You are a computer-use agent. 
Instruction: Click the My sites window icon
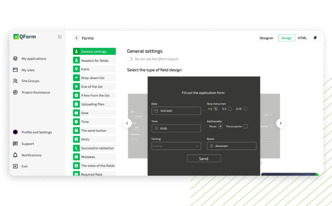coord(15,70)
